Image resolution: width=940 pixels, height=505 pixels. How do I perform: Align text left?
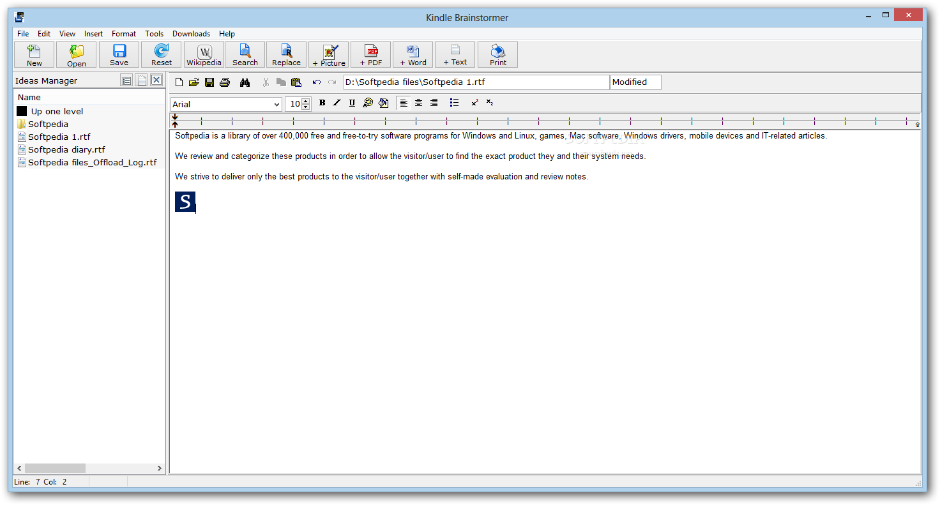click(404, 103)
